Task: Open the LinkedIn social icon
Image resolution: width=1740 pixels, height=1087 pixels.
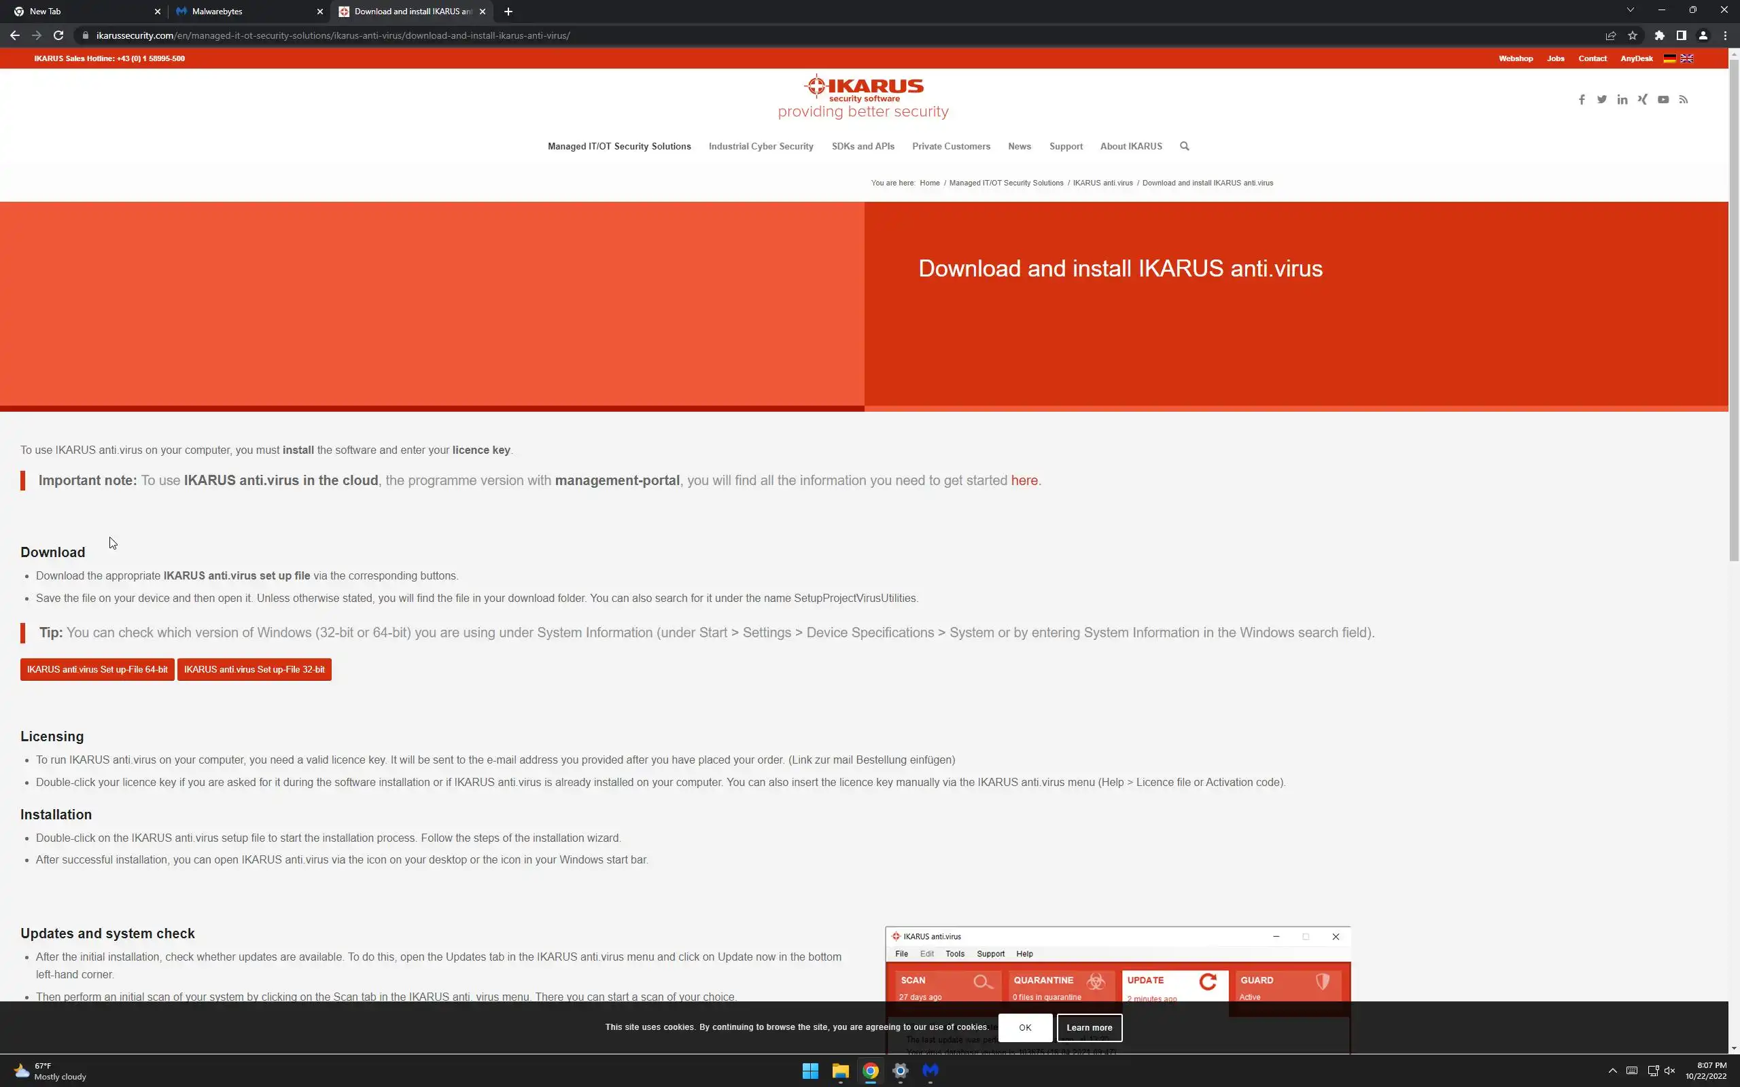Action: click(1622, 100)
